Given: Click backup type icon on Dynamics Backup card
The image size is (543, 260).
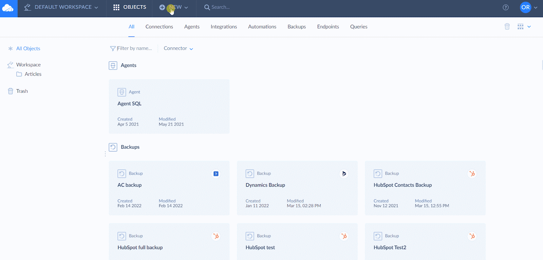Looking at the screenshot, I should pos(250,174).
